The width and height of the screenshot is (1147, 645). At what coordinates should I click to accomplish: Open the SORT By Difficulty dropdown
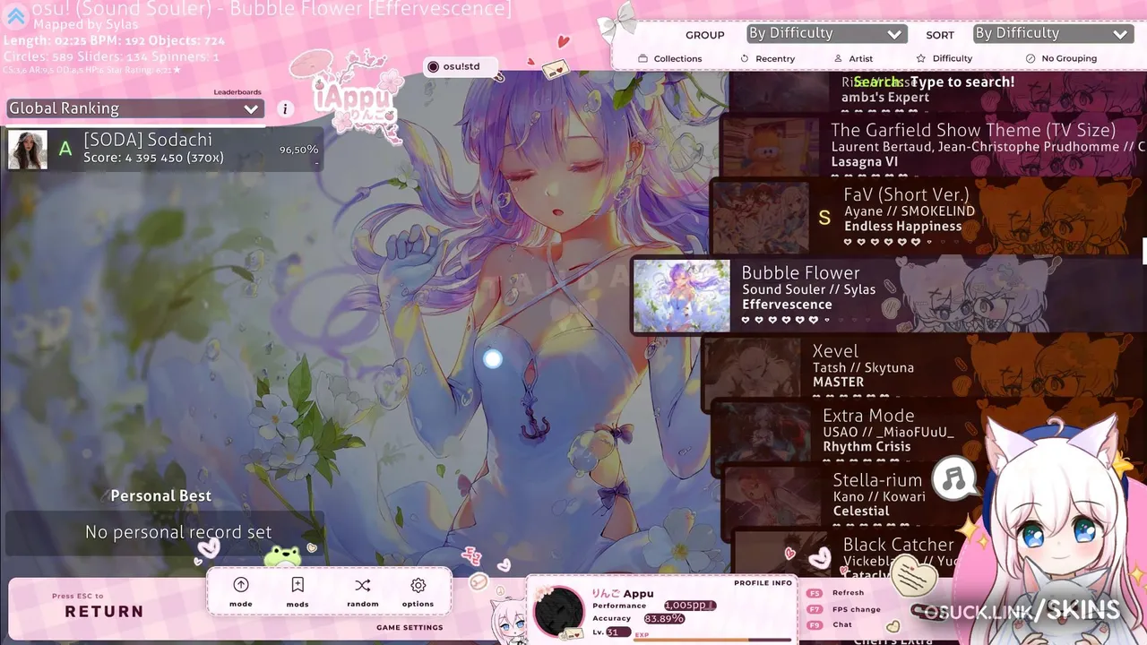click(x=1052, y=34)
